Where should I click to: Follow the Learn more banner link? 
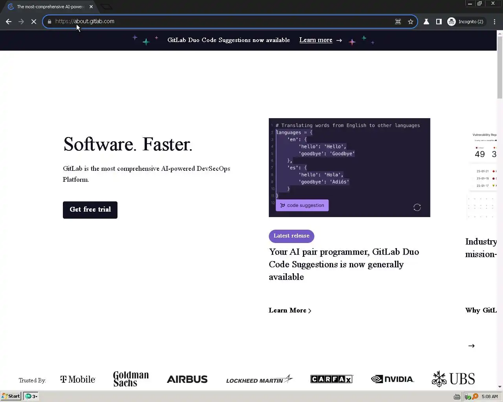click(316, 40)
